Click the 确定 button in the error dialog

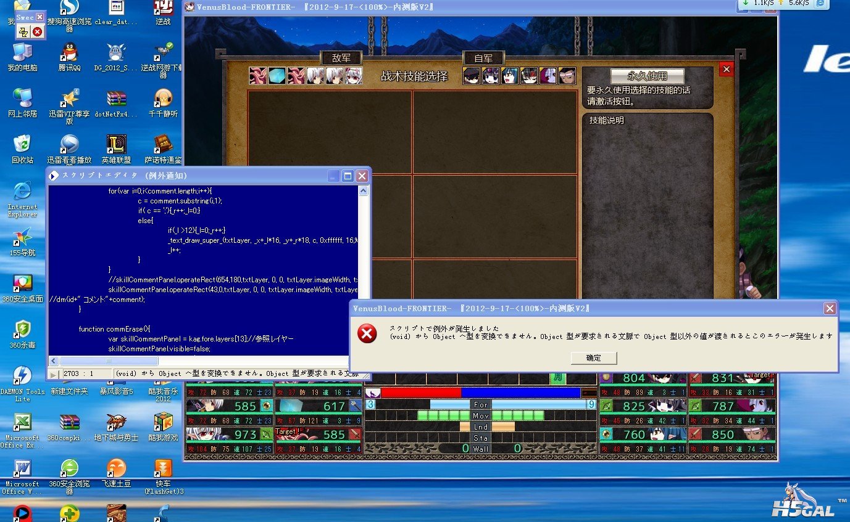[x=593, y=358]
